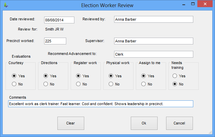
Task: Cancel the Election Worker Review dialog
Action: point(179,123)
